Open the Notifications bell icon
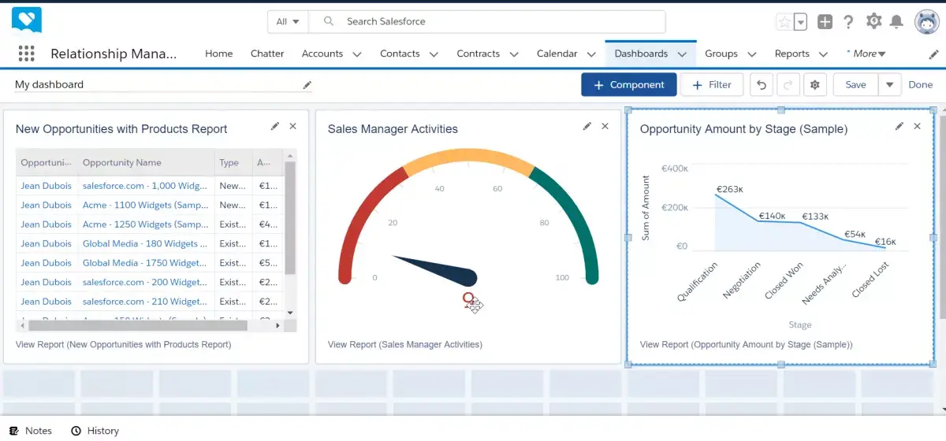The image size is (946, 441). pos(897,22)
